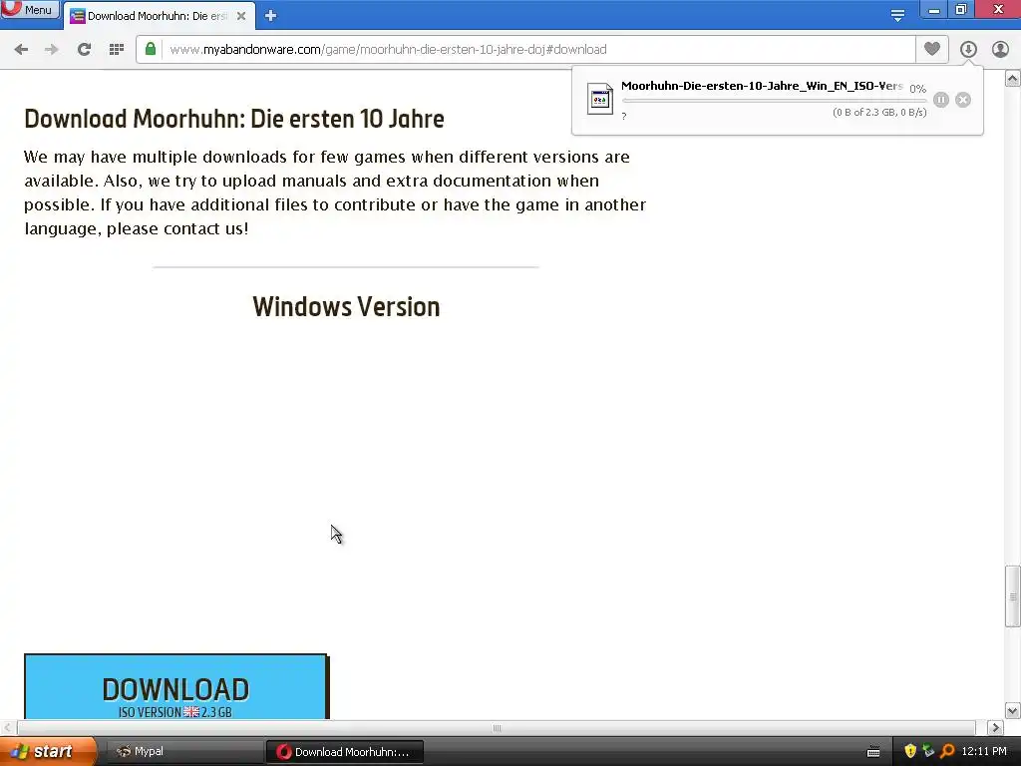Click the keyboard tray icon
Screen dimensions: 1021x766
tap(873, 752)
